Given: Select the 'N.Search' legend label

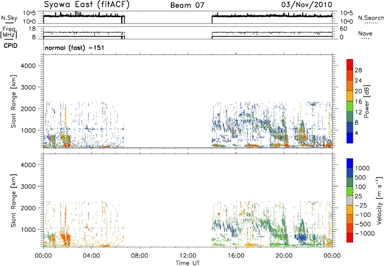Looking at the screenshot, I should click(371, 18).
